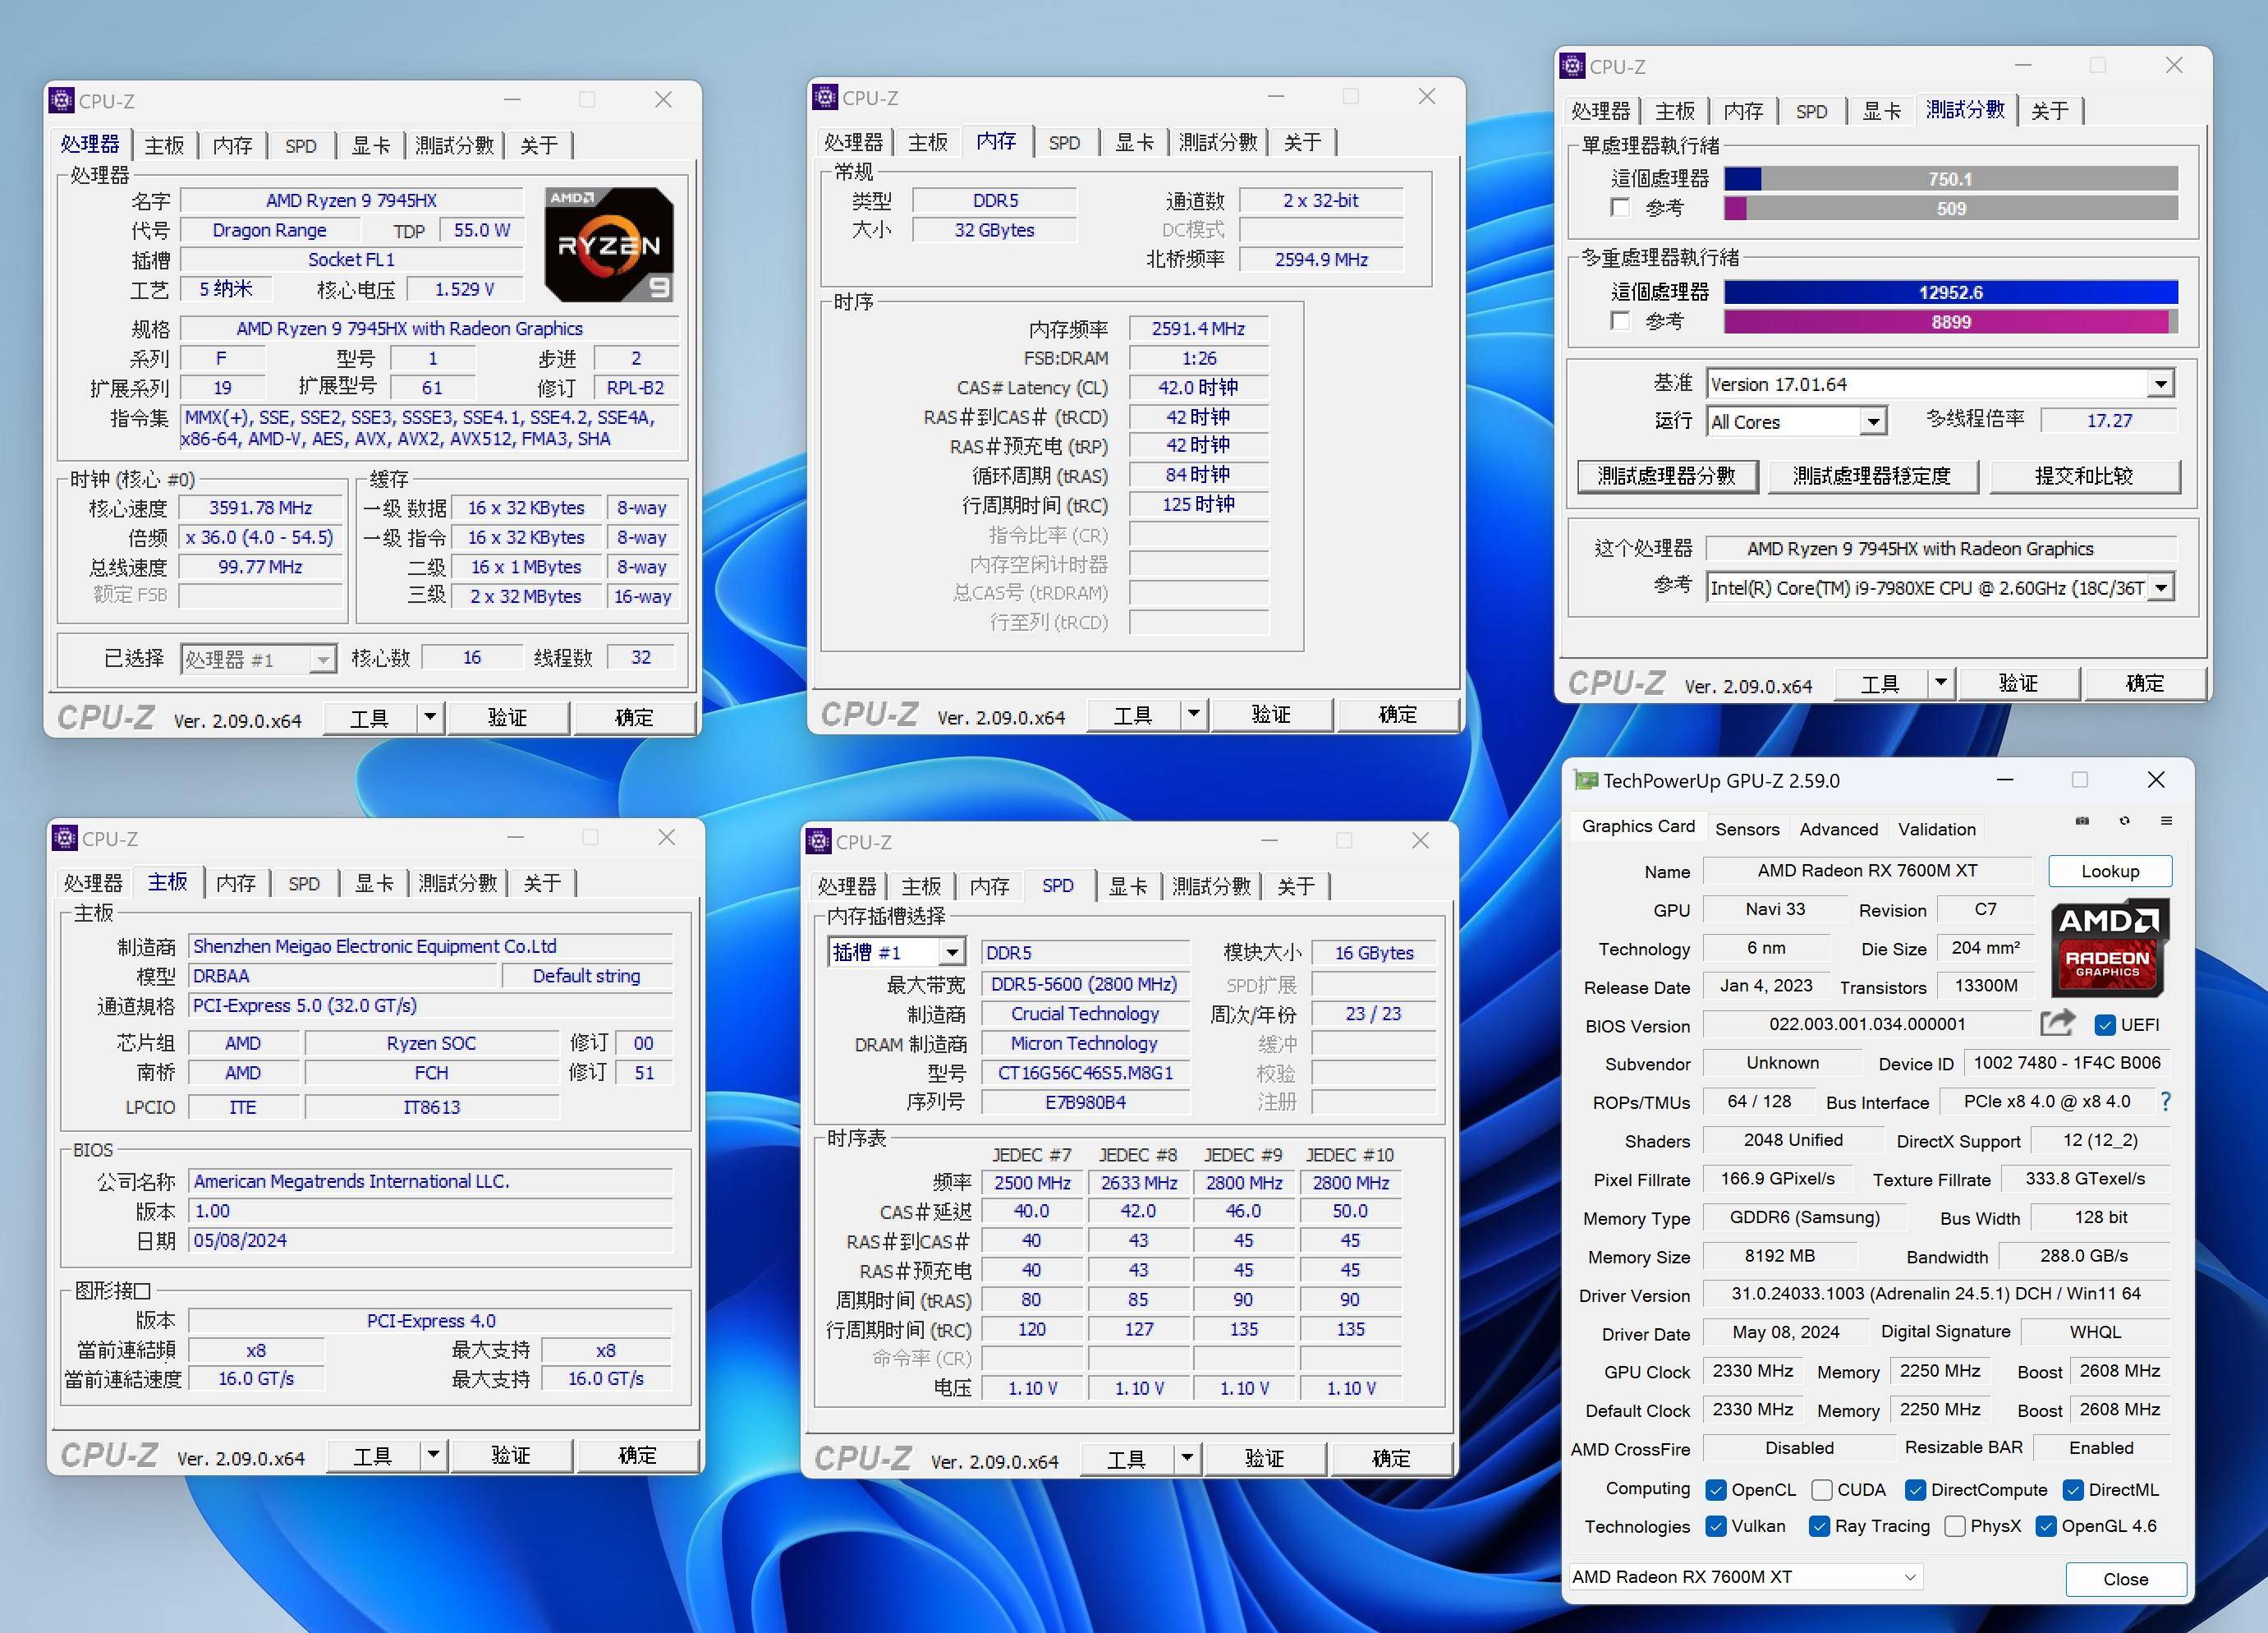Click 确定 in the mainboard window
This screenshot has height=1633, width=2268.
pyautogui.click(x=637, y=1455)
